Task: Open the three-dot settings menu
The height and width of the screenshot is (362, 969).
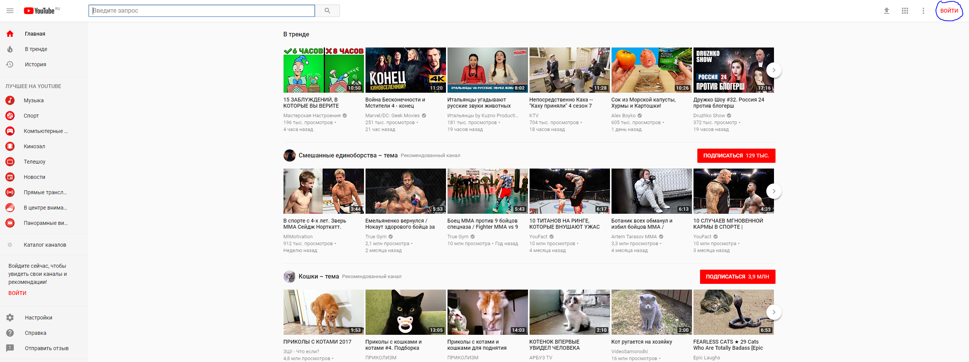Action: point(923,11)
